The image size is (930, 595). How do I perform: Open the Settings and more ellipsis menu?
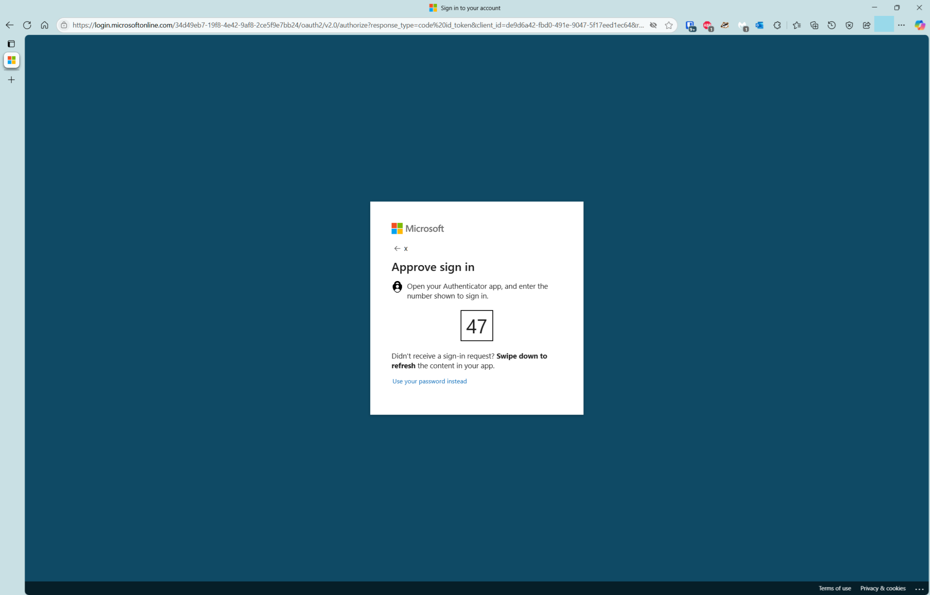(x=901, y=25)
